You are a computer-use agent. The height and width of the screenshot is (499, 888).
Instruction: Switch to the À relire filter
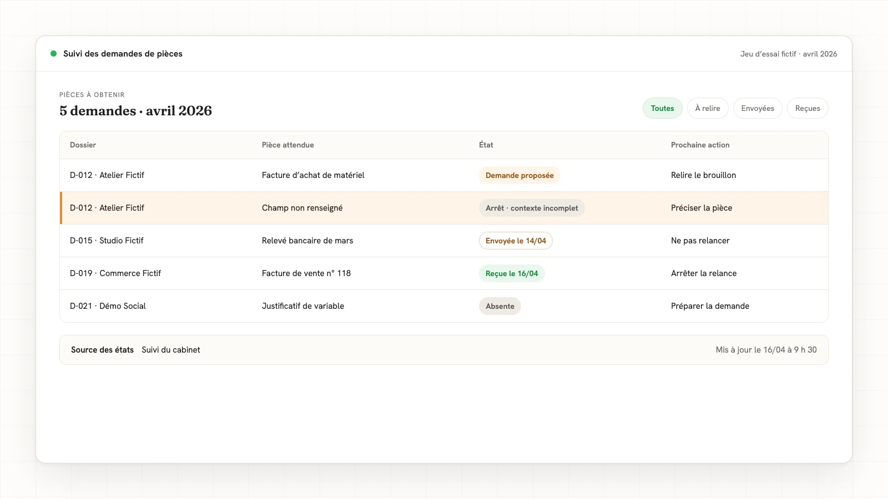coord(708,108)
